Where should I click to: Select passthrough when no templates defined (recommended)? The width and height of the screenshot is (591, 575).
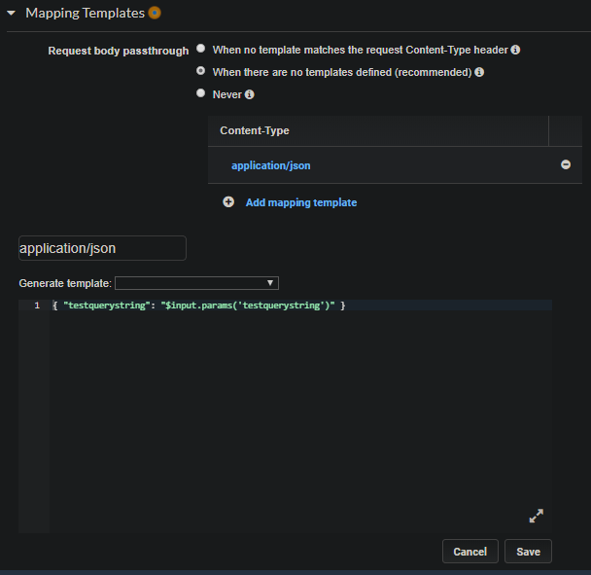coord(201,71)
